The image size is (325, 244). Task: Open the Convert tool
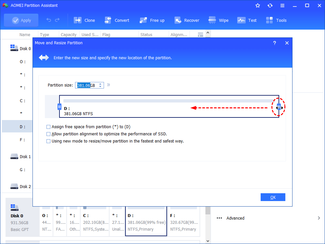117,20
